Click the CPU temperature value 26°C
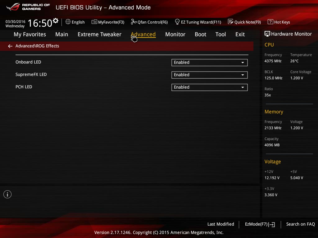This screenshot has width=318, height=238. 294,61
